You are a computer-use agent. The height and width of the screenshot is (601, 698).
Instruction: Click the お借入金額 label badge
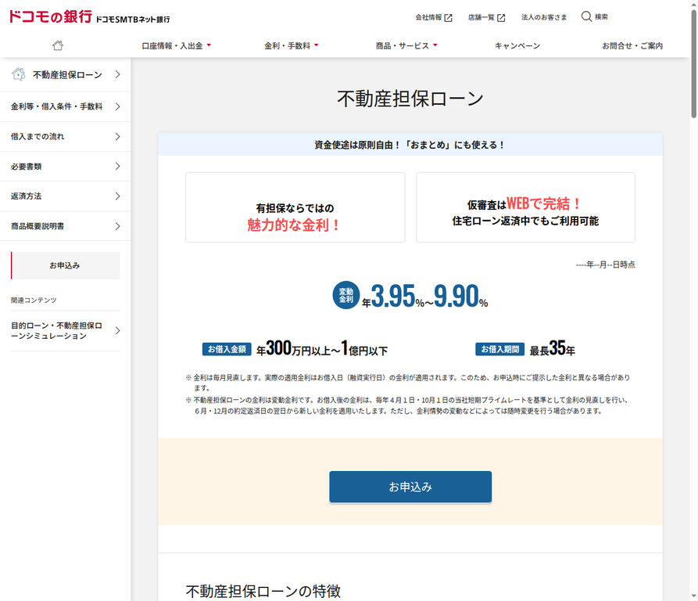(227, 349)
